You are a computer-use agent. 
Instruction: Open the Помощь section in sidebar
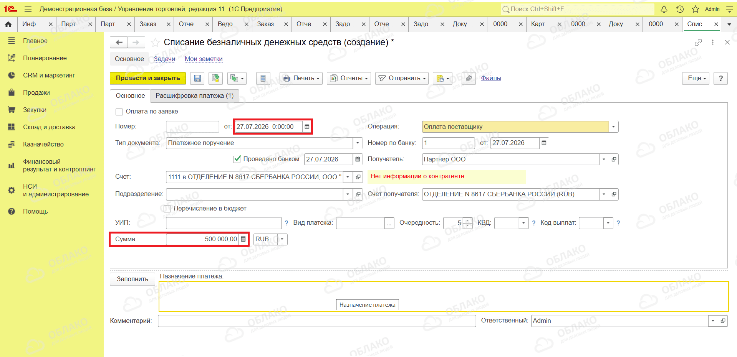(35, 212)
